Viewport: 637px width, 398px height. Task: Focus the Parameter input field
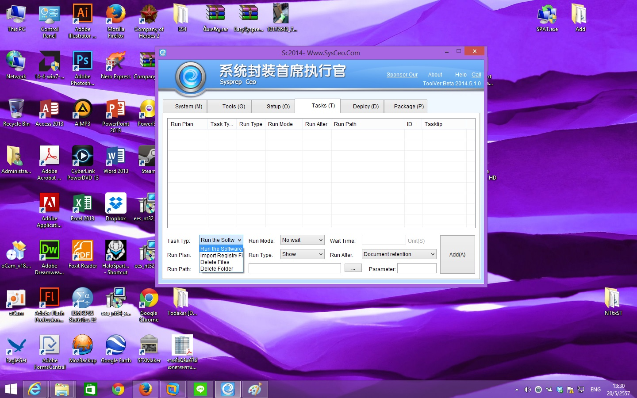click(x=417, y=268)
